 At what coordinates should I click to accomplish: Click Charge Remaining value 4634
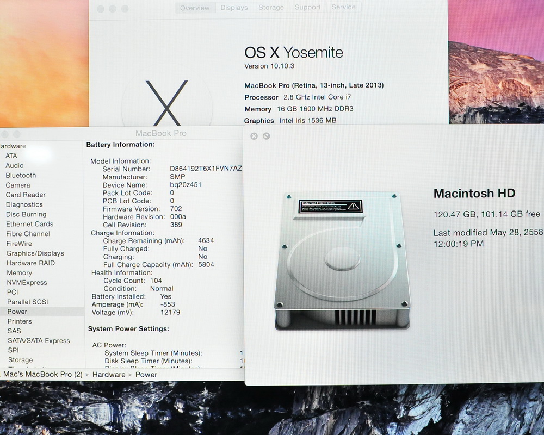coord(206,240)
